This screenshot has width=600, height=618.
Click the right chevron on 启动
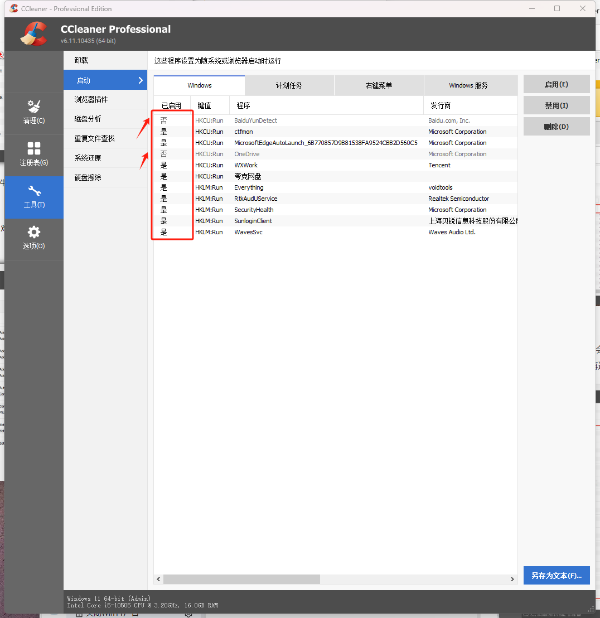click(x=141, y=80)
